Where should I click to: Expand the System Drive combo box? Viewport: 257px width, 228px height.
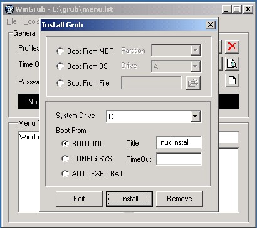pyautogui.click(x=196, y=116)
